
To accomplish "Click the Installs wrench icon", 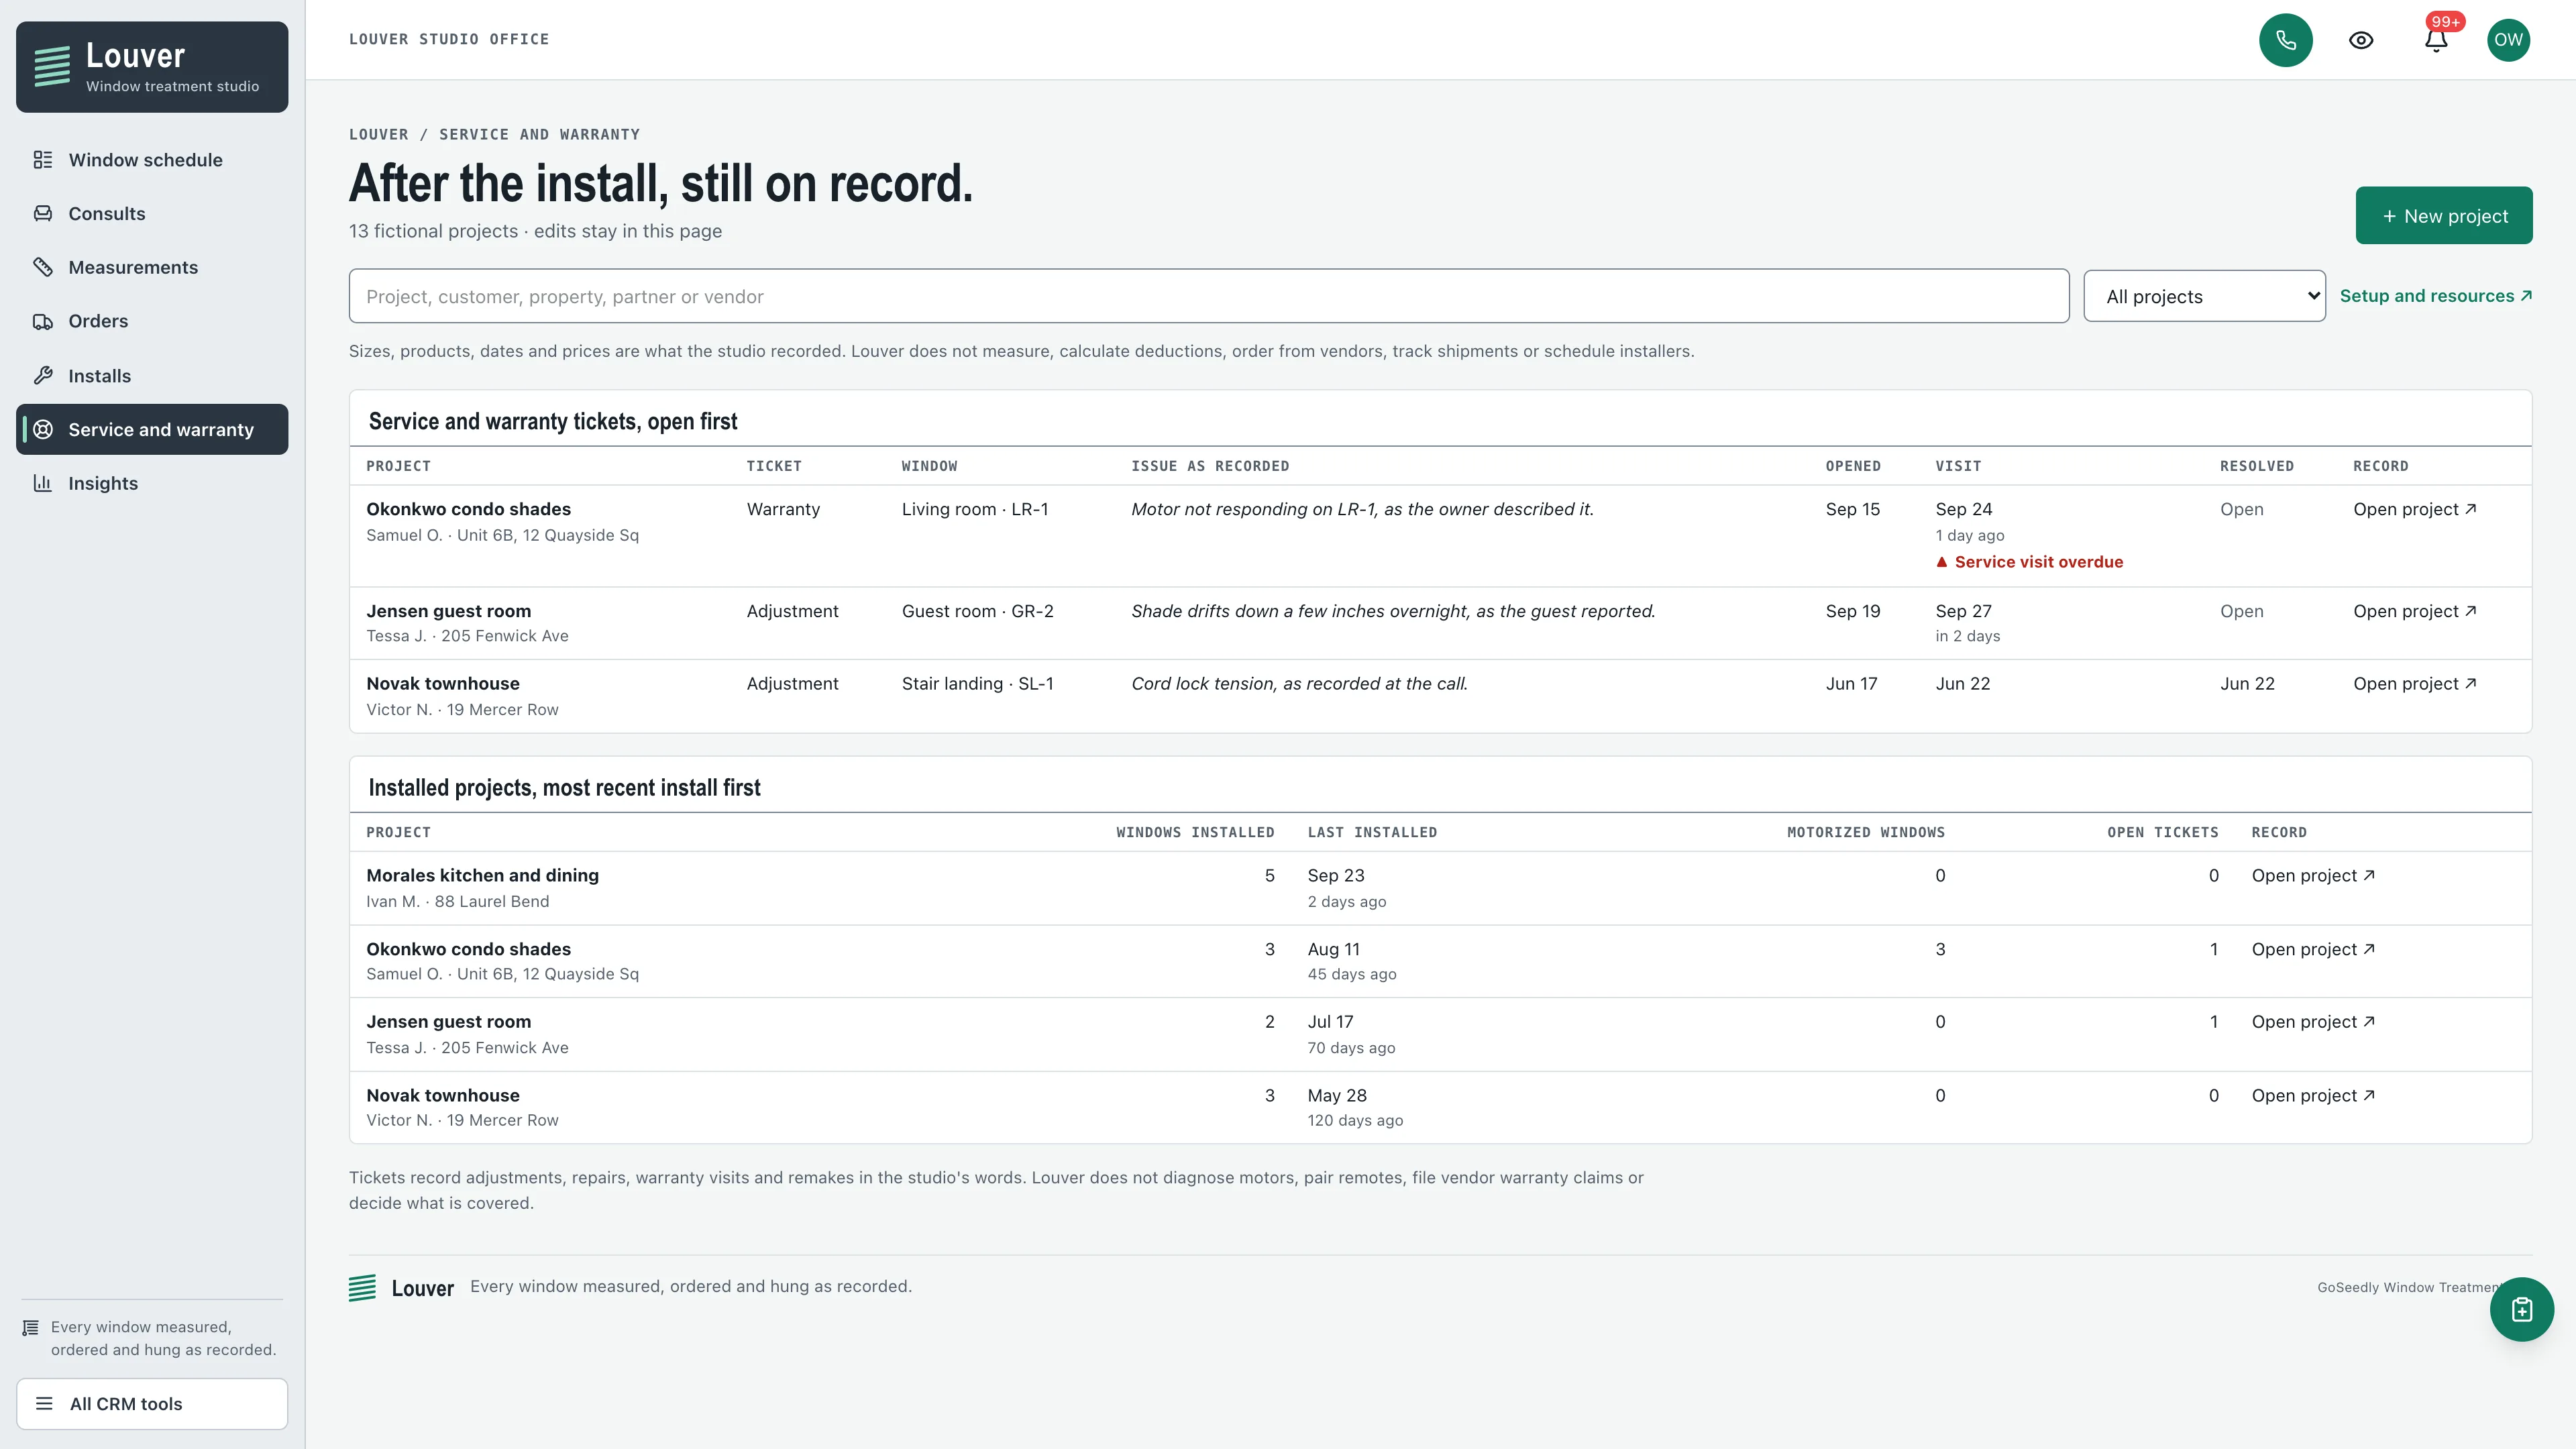I will (x=43, y=376).
